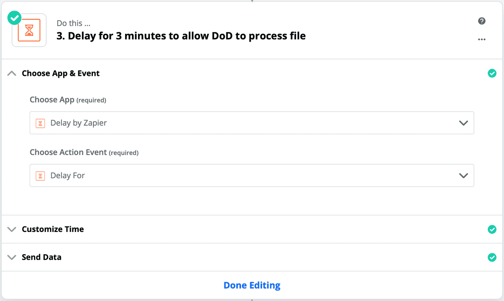
Task: Expand the Customize Time section chevron
Action: (12, 229)
